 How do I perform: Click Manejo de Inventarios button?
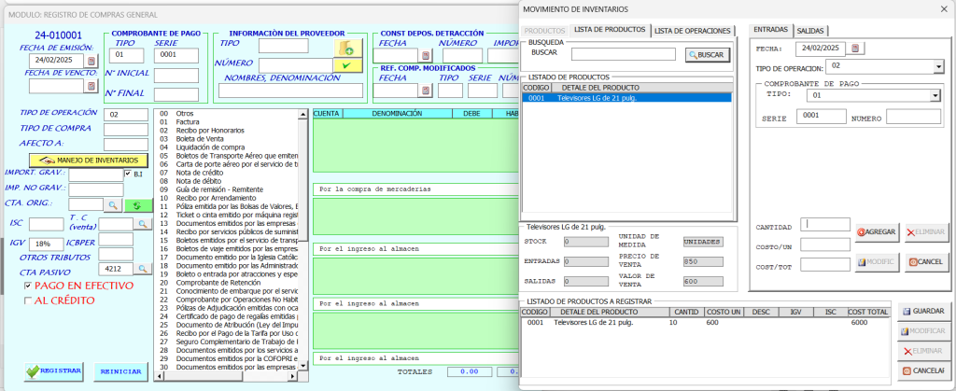(89, 161)
